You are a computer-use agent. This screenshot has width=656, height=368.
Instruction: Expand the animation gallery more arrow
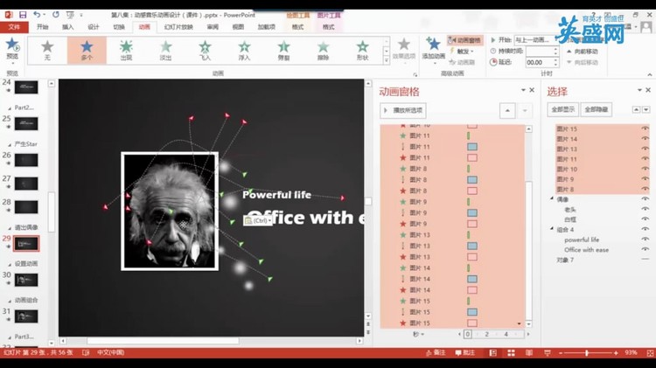(386, 60)
